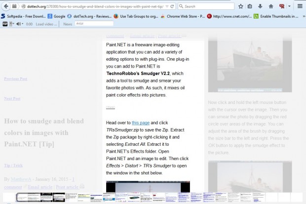The image size is (306, 204).
Task: Click the back navigation arrow
Action: coord(6,6)
